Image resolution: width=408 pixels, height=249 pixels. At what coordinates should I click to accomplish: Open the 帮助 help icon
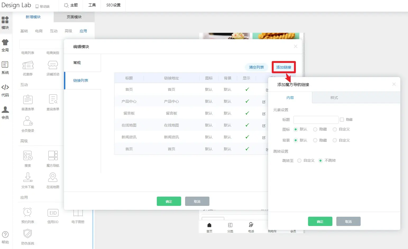coord(5,235)
